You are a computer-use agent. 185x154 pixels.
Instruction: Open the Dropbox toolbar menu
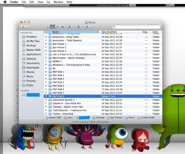point(79,27)
